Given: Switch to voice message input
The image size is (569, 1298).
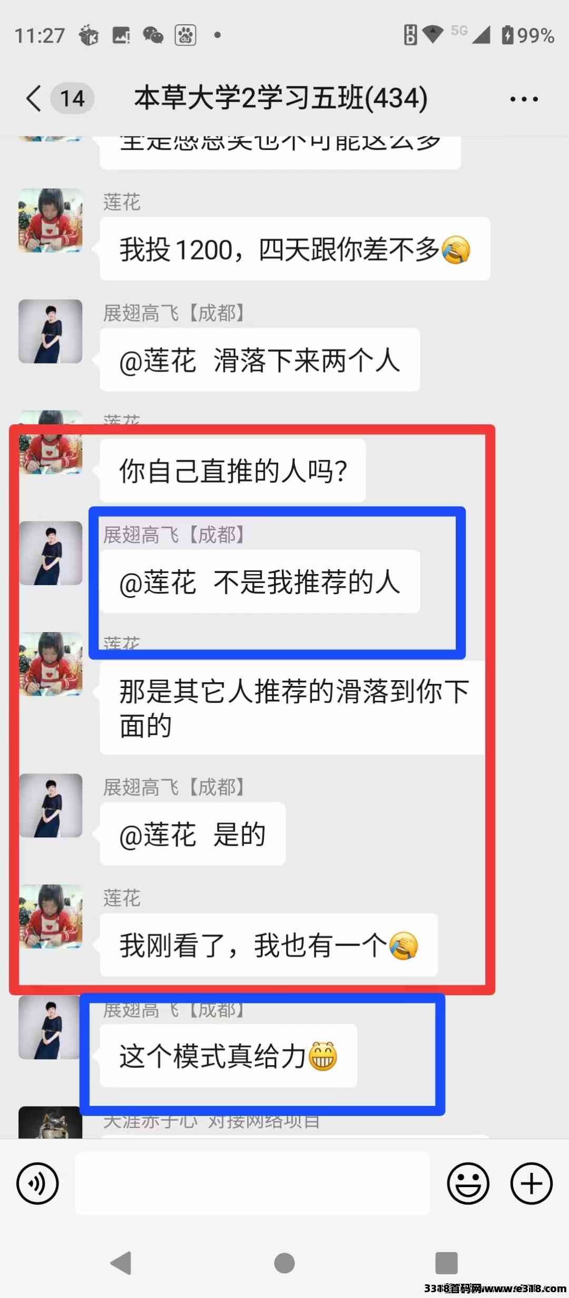Looking at the screenshot, I should [x=37, y=1183].
